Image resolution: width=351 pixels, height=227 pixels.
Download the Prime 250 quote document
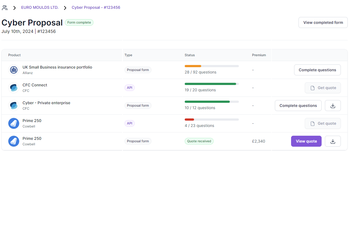click(333, 141)
